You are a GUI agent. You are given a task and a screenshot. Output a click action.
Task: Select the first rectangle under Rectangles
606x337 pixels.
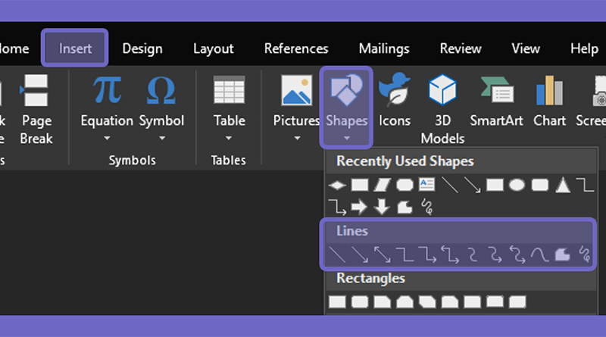(337, 302)
